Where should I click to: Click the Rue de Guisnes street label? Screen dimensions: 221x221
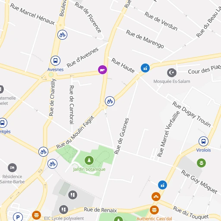pyautogui.click(x=121, y=136)
